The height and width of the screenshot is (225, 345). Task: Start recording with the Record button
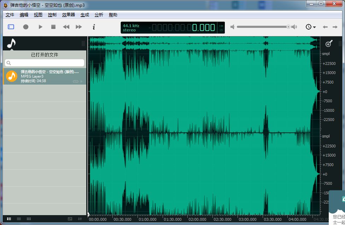(26, 27)
